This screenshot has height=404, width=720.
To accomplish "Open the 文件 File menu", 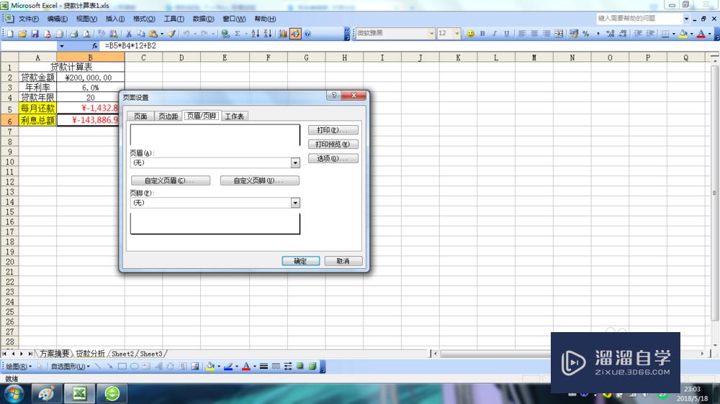I will click(x=29, y=19).
